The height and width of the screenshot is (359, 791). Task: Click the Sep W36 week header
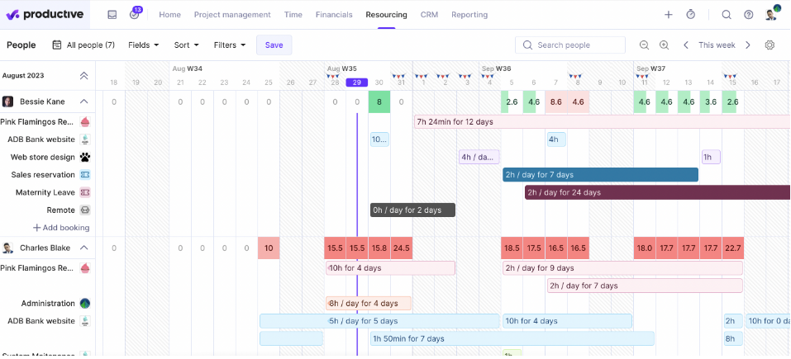point(497,68)
